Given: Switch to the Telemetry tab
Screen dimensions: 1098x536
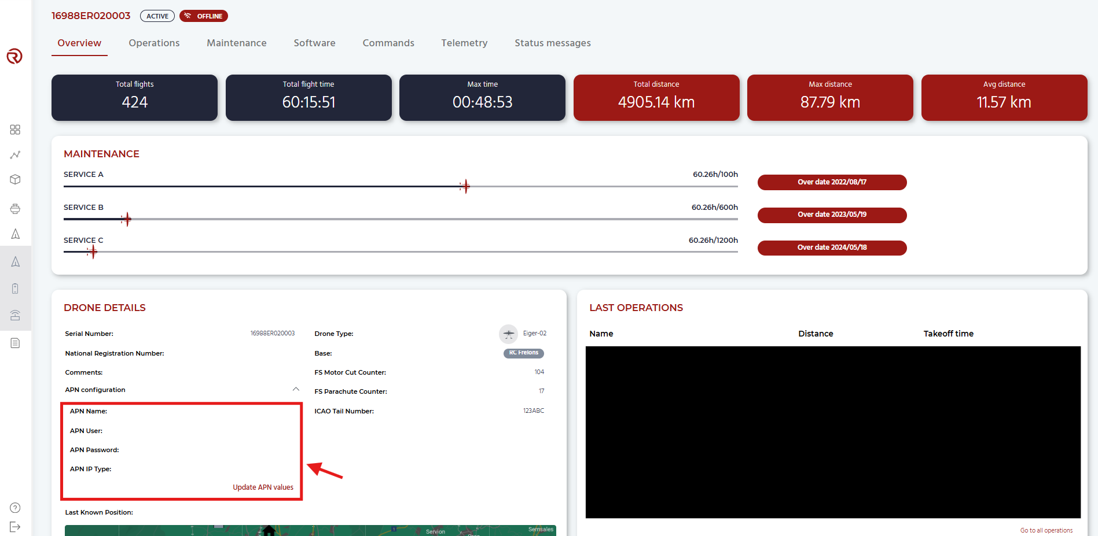Looking at the screenshot, I should point(464,43).
